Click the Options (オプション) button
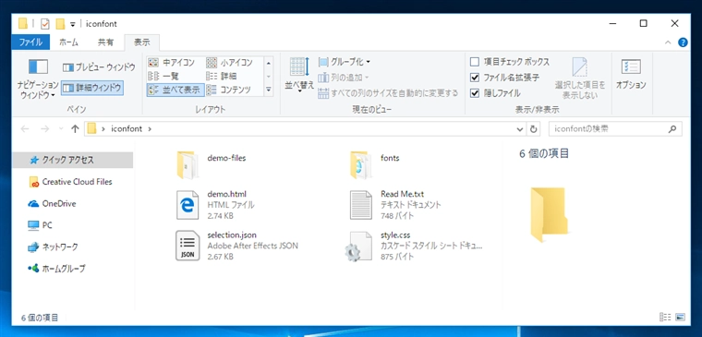The width and height of the screenshot is (702, 337). coord(631,74)
